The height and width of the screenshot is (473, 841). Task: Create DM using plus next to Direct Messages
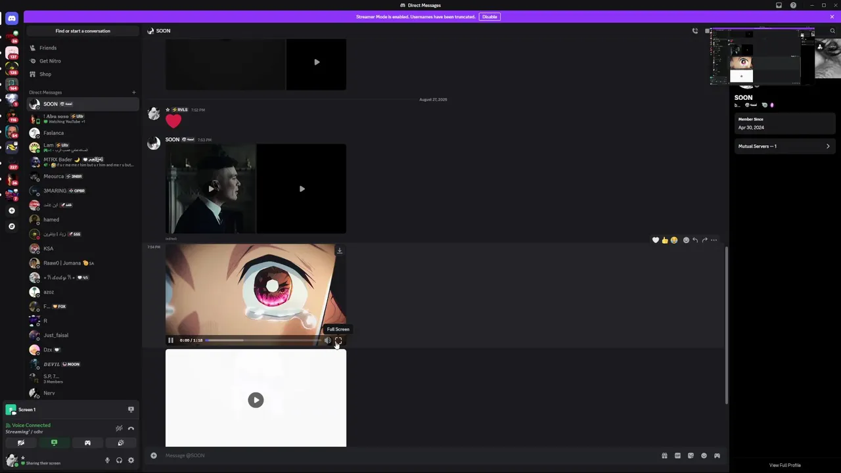(133, 93)
